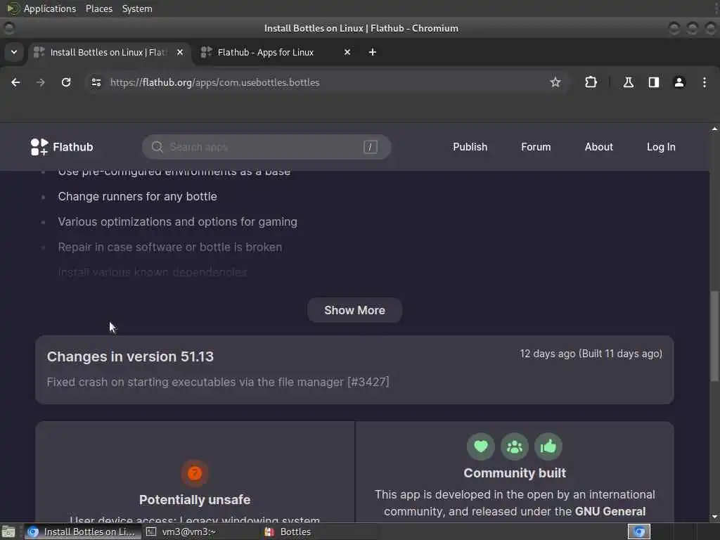Click the Install Bottles taskbar entry
The image size is (720, 540).
pyautogui.click(x=83, y=532)
